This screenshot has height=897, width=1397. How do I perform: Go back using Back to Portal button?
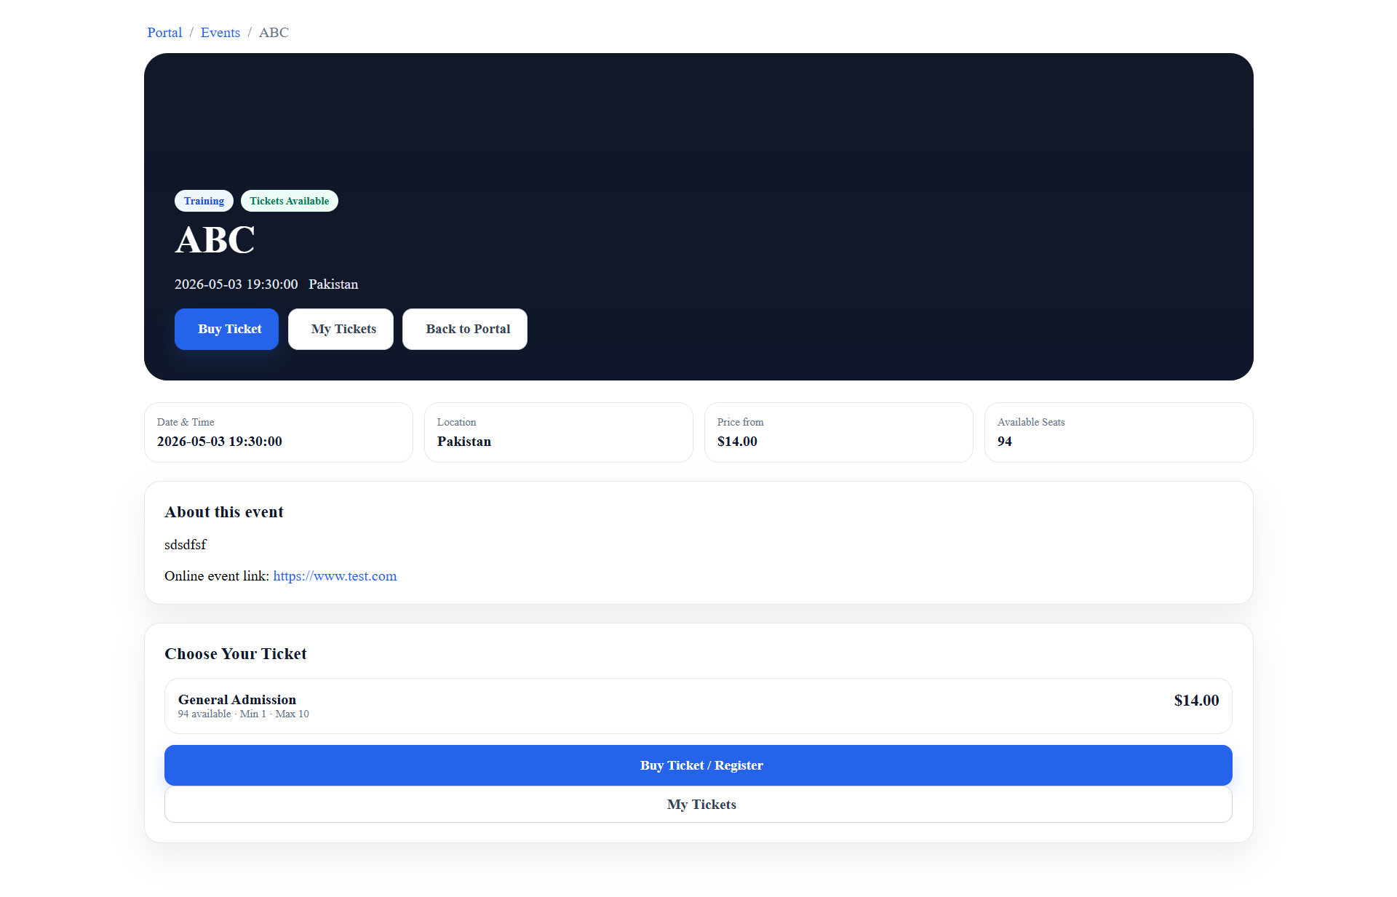(465, 329)
